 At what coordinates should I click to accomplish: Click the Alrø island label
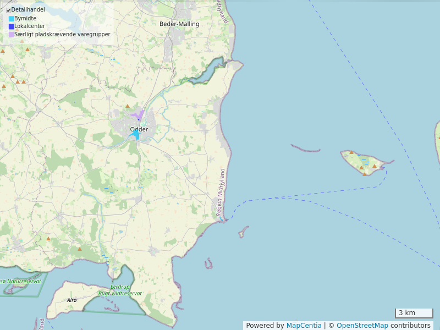pyautogui.click(x=71, y=300)
